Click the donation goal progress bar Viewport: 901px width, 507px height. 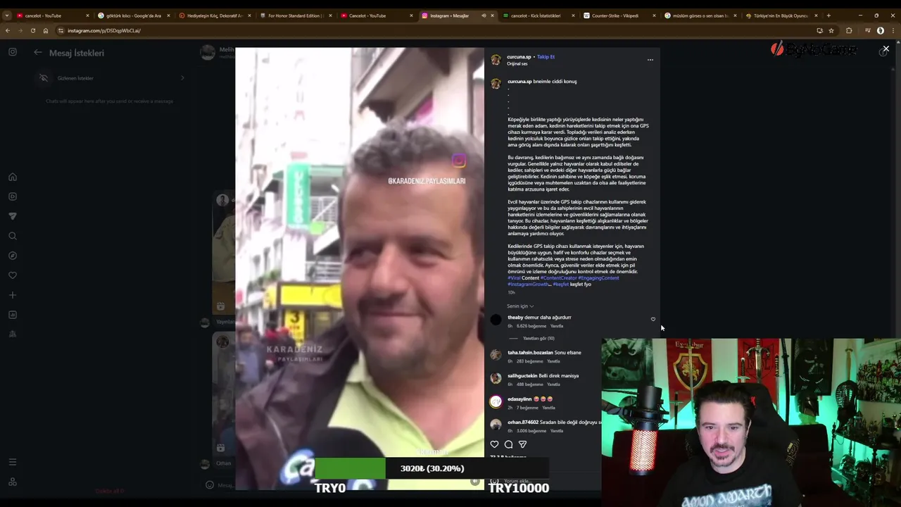tap(431, 468)
